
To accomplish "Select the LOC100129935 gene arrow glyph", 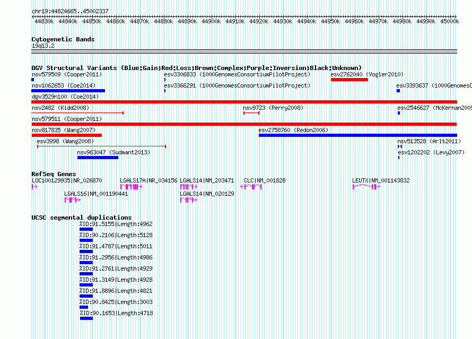I will [34, 187].
